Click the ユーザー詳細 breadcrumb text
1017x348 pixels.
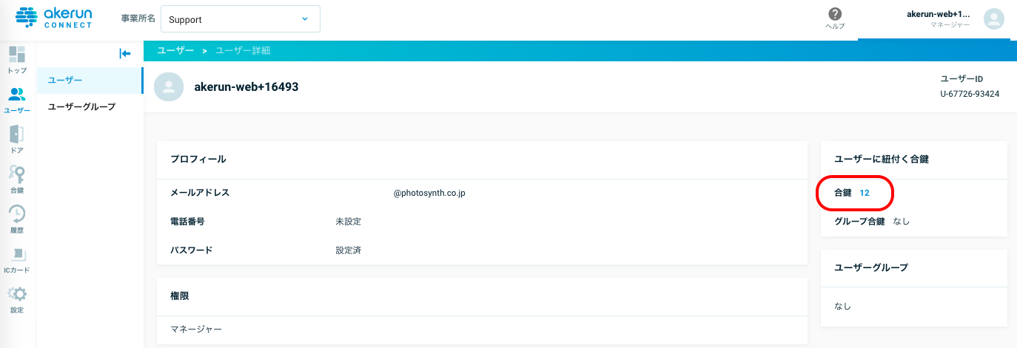click(243, 51)
